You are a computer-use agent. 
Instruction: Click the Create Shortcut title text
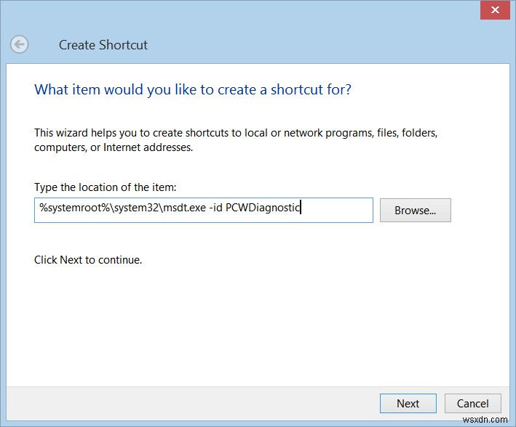point(103,45)
